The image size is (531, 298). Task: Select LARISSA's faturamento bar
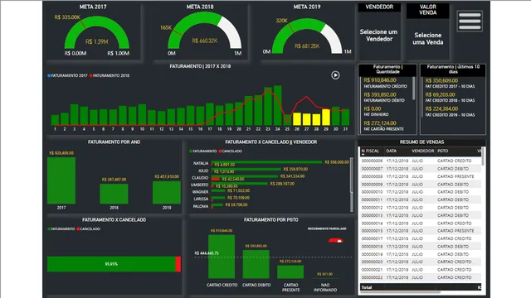point(218,198)
